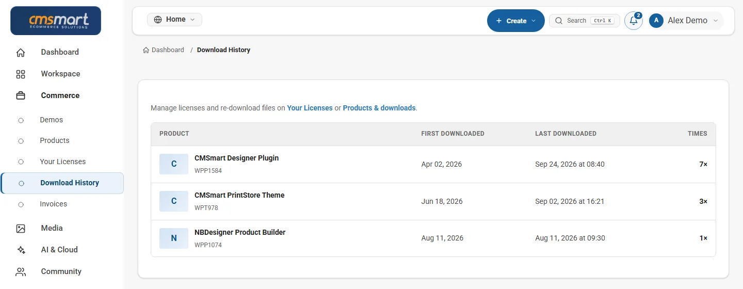Click the Products circle bullet
The height and width of the screenshot is (289, 743).
(x=21, y=141)
